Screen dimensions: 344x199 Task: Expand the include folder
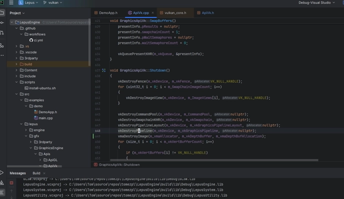[16, 76]
